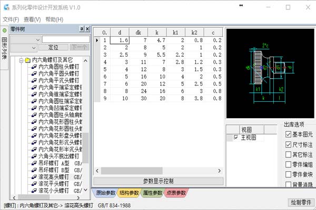The image size is (316, 210).
Task: Click the pin icon on 零件树 panel
Action: 81,28
